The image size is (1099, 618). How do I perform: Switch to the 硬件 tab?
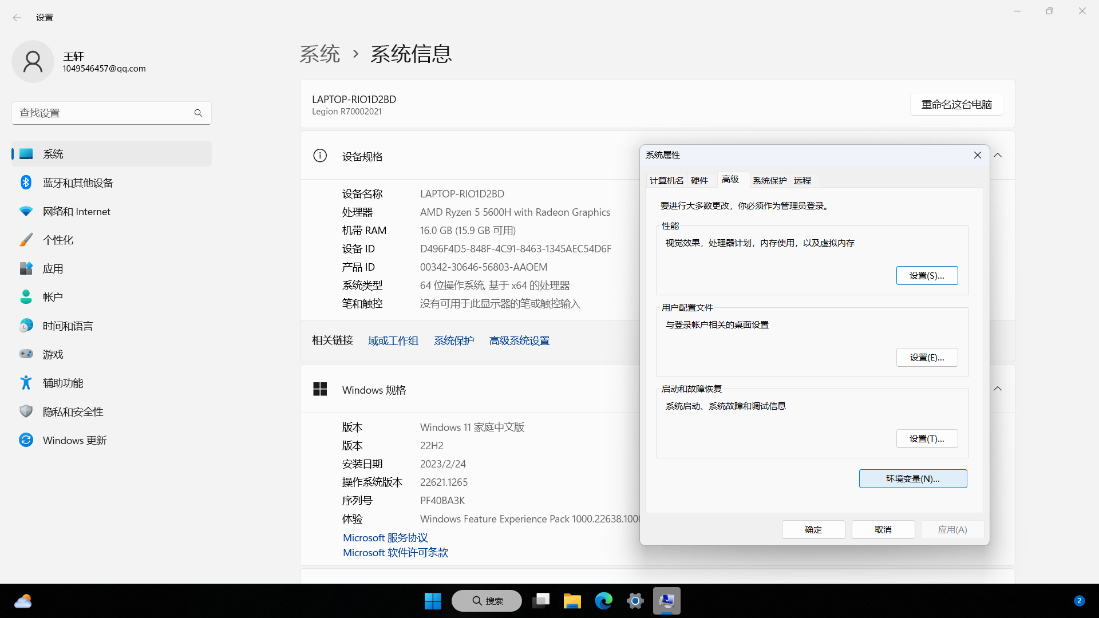[699, 180]
